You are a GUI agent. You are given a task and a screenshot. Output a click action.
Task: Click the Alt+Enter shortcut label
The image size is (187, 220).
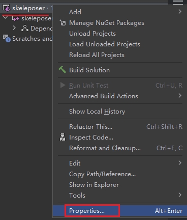169,211
